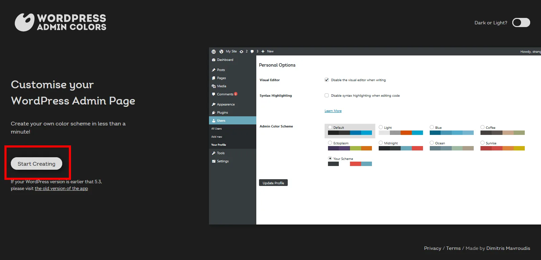Select the Coffee color scheme radio
Screen dimensions: 541x260
[483, 127]
